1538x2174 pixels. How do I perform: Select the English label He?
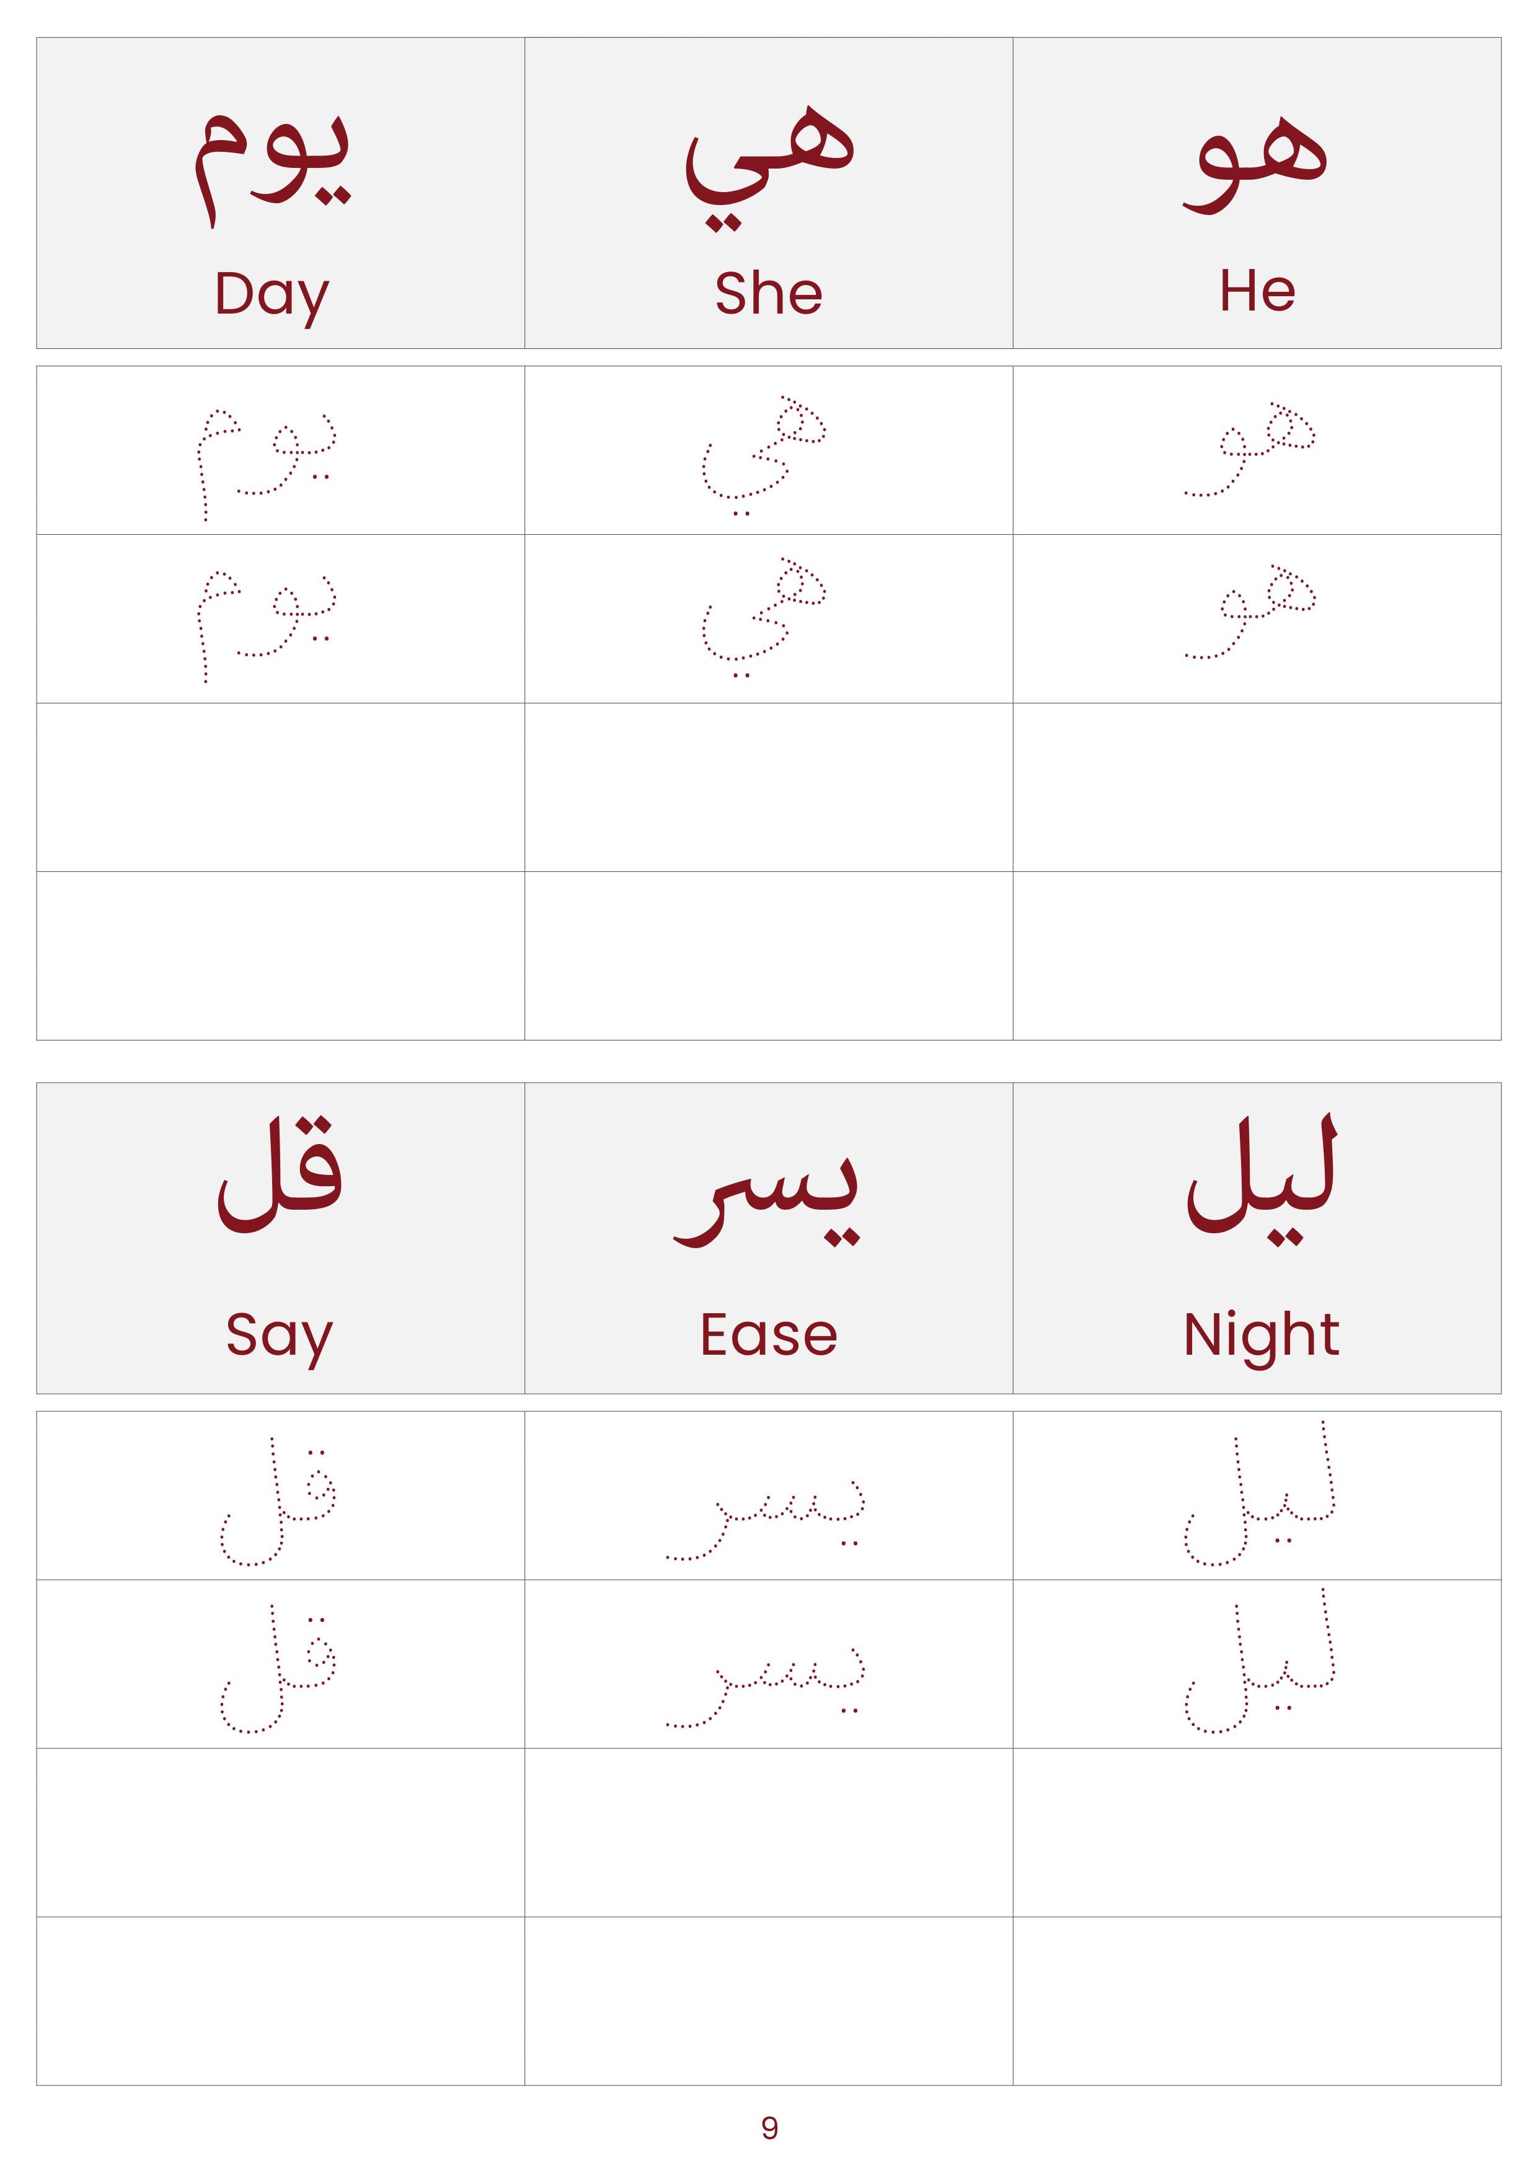click(x=1257, y=291)
